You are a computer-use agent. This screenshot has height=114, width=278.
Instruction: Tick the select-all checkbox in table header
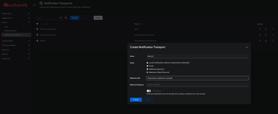(37, 24)
